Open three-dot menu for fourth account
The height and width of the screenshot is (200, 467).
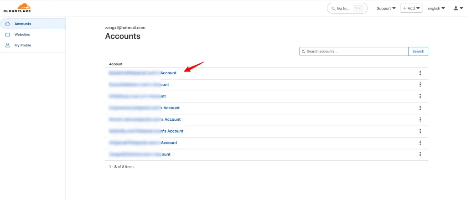click(x=420, y=108)
